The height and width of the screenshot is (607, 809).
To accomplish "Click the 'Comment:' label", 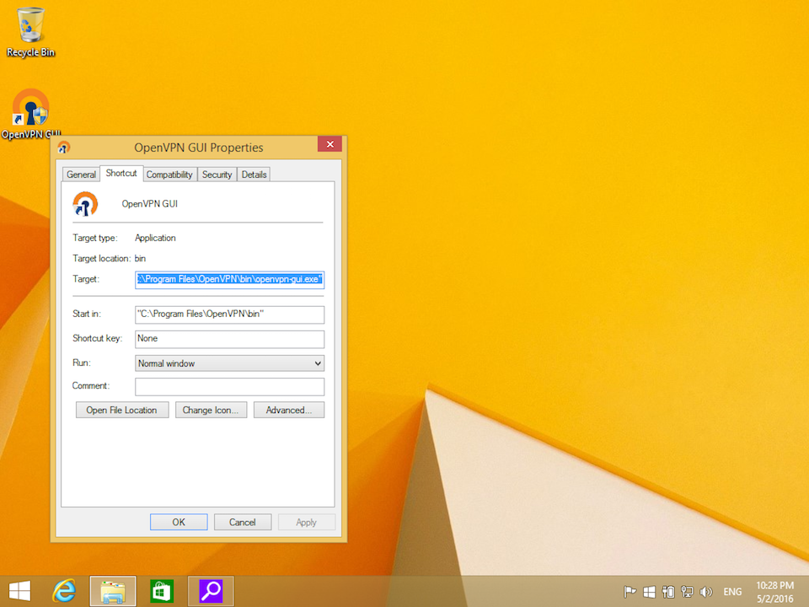I will pyautogui.click(x=91, y=385).
